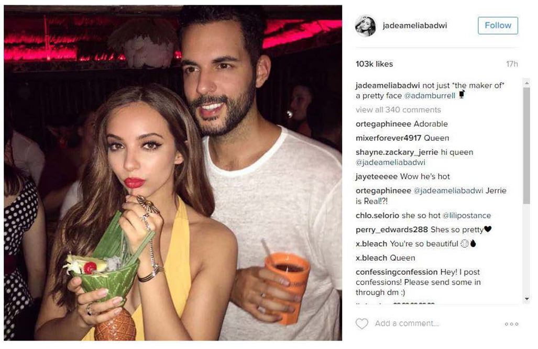538x349 pixels.
Task: Follow the jadeameliabadwi account
Action: 498,25
